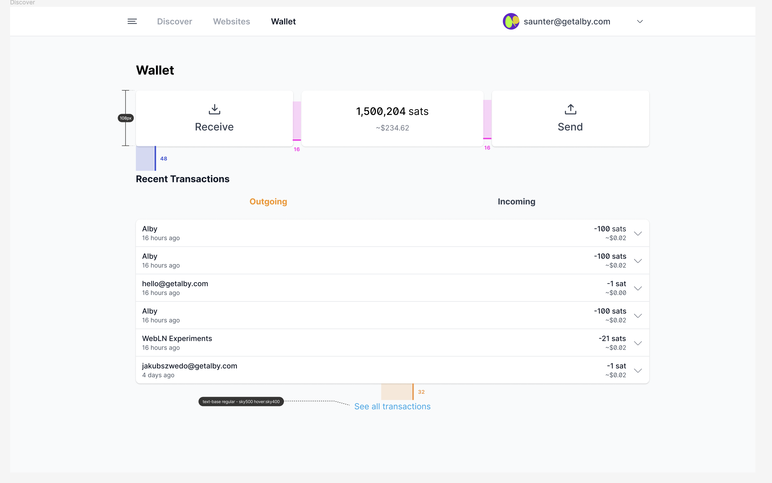Expand the hello@getalby.com transaction
The width and height of the screenshot is (772, 483).
click(638, 288)
